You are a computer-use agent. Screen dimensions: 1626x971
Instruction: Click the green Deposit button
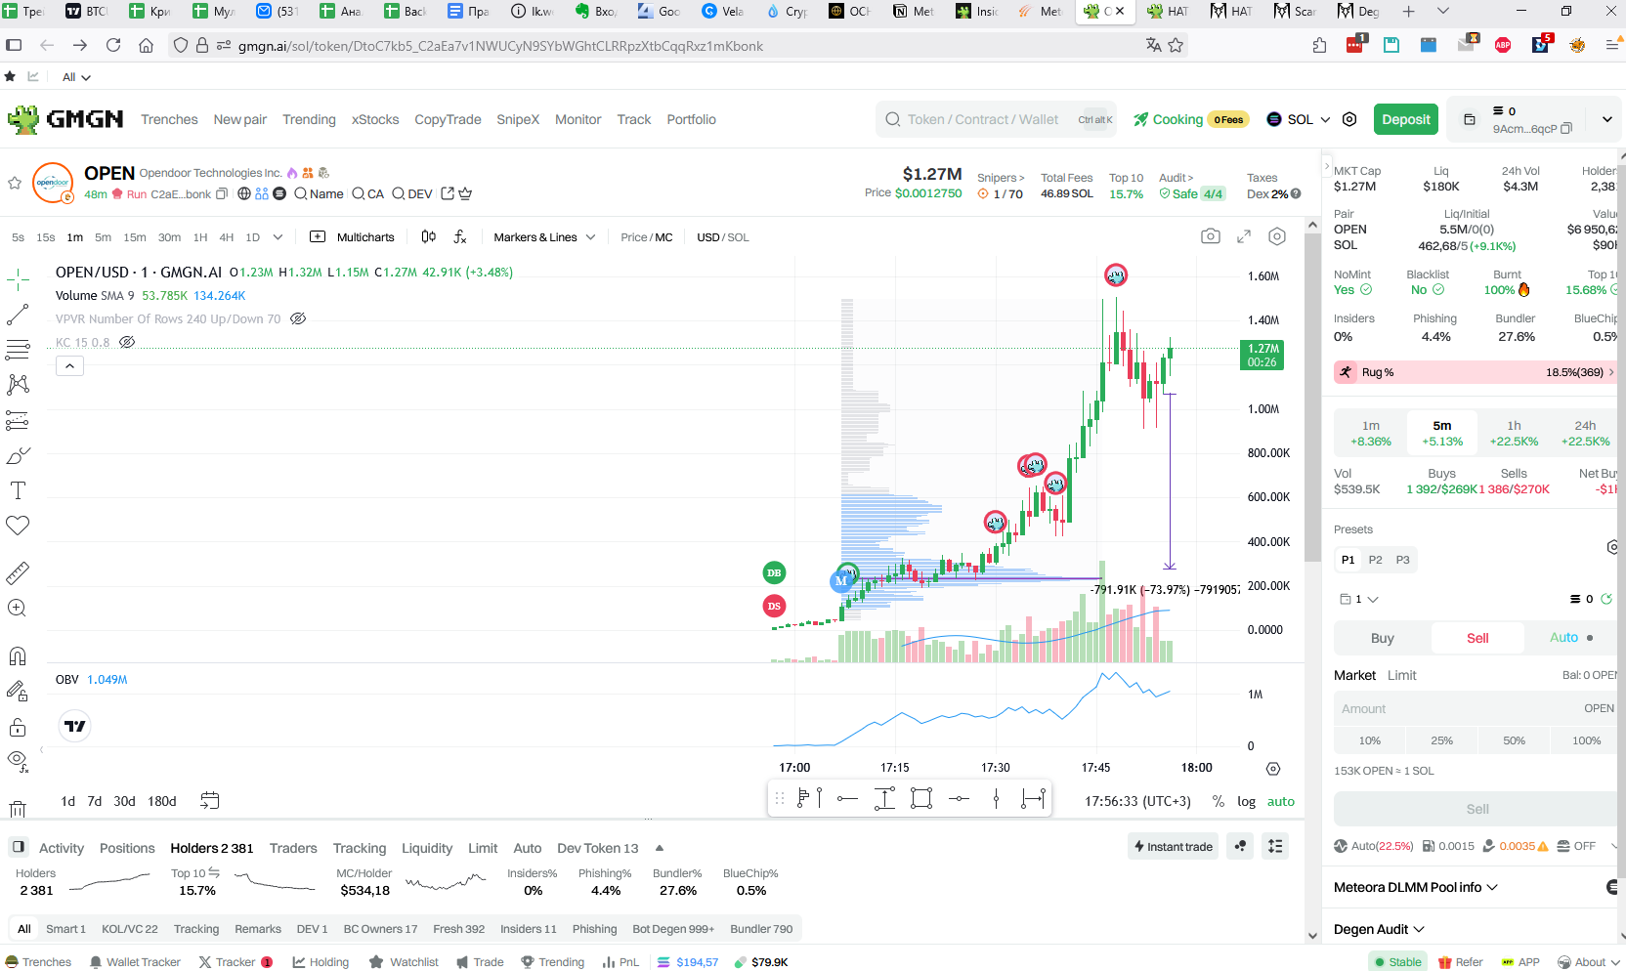[1406, 119]
